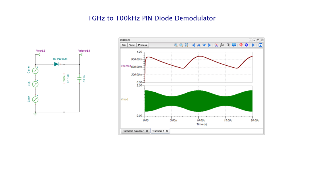Click the Vdemod axis label
The height and width of the screenshot is (176, 315).
coord(126,66)
